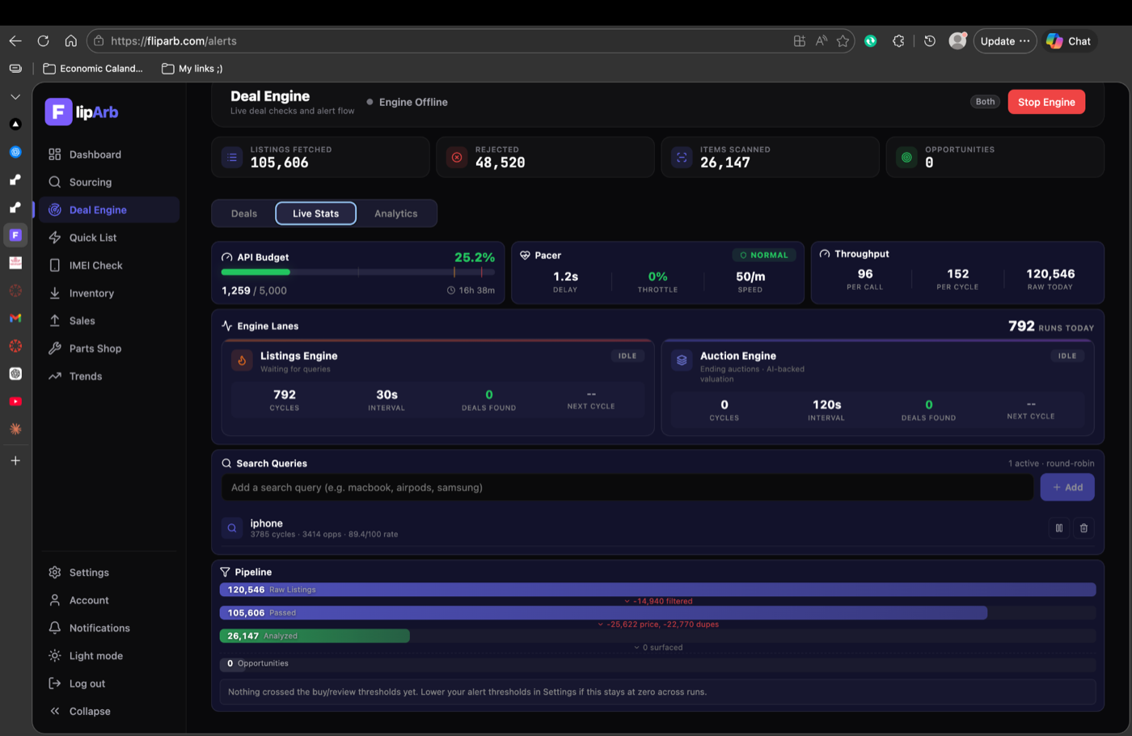Go back in the browser
1132x736 pixels.
15,40
